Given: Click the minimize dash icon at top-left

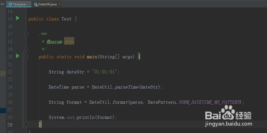Looking at the screenshot, I should click(2, 4).
